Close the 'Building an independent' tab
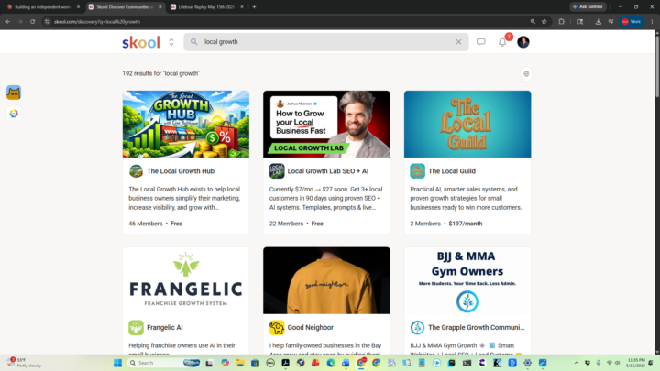660x371 pixels. coord(78,7)
